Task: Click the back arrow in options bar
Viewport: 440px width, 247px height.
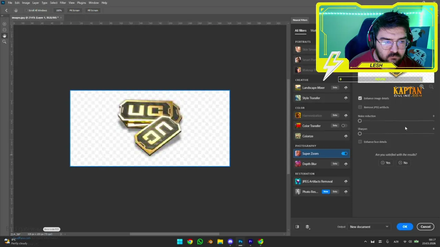Action: 6,10
